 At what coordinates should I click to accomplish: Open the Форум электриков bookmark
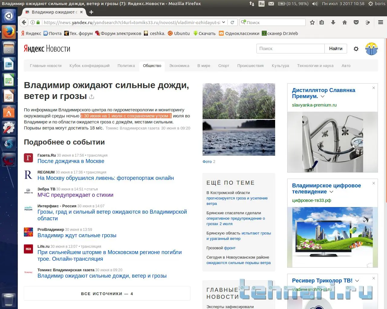click(118, 33)
